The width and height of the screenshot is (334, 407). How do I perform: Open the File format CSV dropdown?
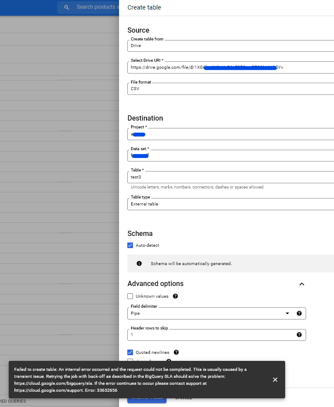[x=231, y=89]
